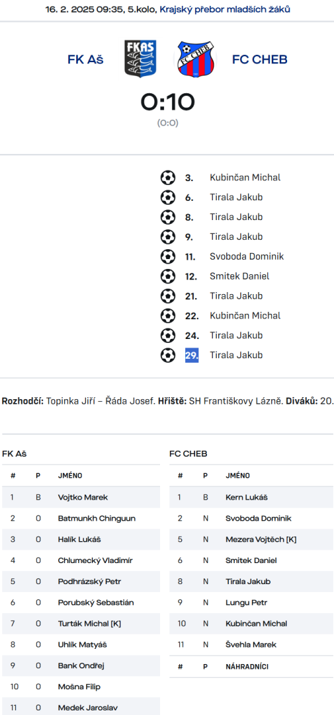Open the FK Aš team name link
The image size is (334, 715).
click(x=85, y=59)
